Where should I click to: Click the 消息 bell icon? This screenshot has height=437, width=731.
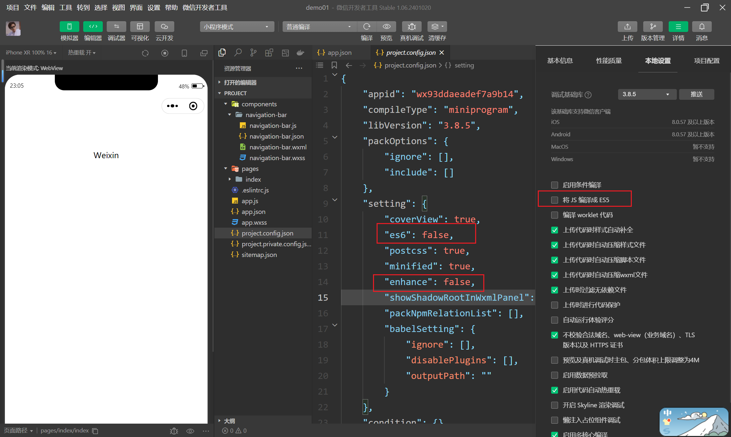pos(702,27)
